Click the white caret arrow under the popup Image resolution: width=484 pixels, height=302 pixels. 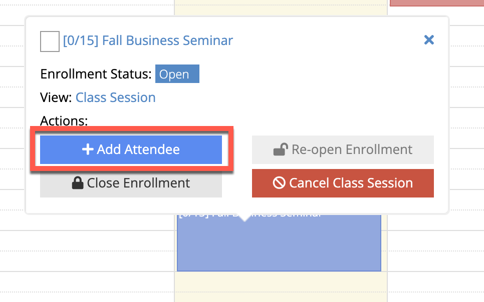click(x=244, y=216)
